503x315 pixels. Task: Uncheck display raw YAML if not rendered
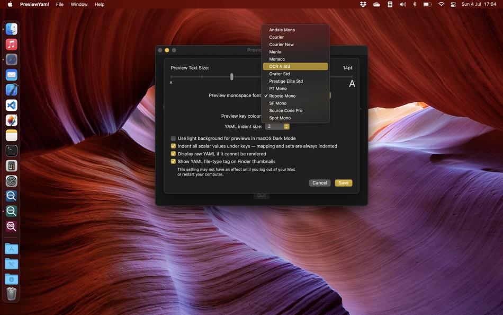(173, 154)
